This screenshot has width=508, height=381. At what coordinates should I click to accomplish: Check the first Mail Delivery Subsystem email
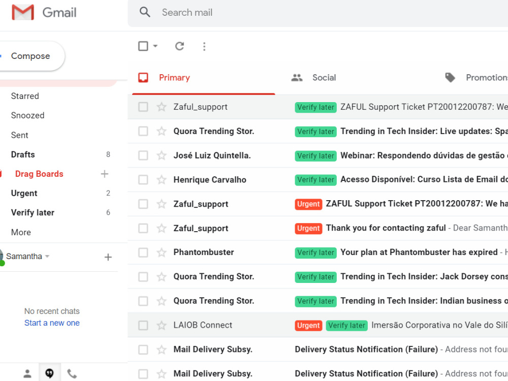[x=143, y=350]
